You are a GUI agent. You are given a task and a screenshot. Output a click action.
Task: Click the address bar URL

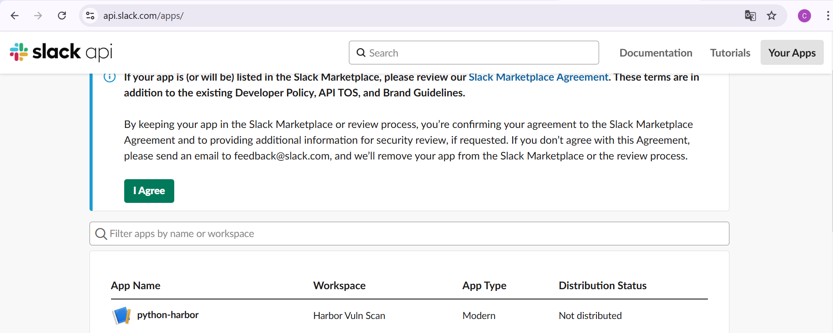click(144, 16)
